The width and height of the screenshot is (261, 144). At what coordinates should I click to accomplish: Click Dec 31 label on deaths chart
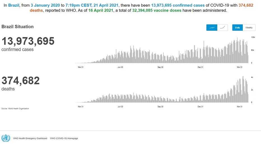click(x=200, y=107)
